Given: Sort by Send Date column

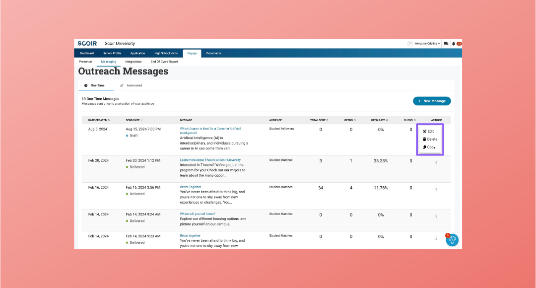Looking at the screenshot, I should [x=134, y=120].
